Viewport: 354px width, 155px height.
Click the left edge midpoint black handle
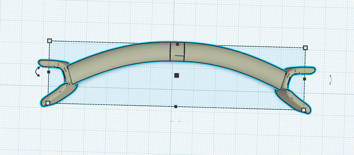coord(49,72)
